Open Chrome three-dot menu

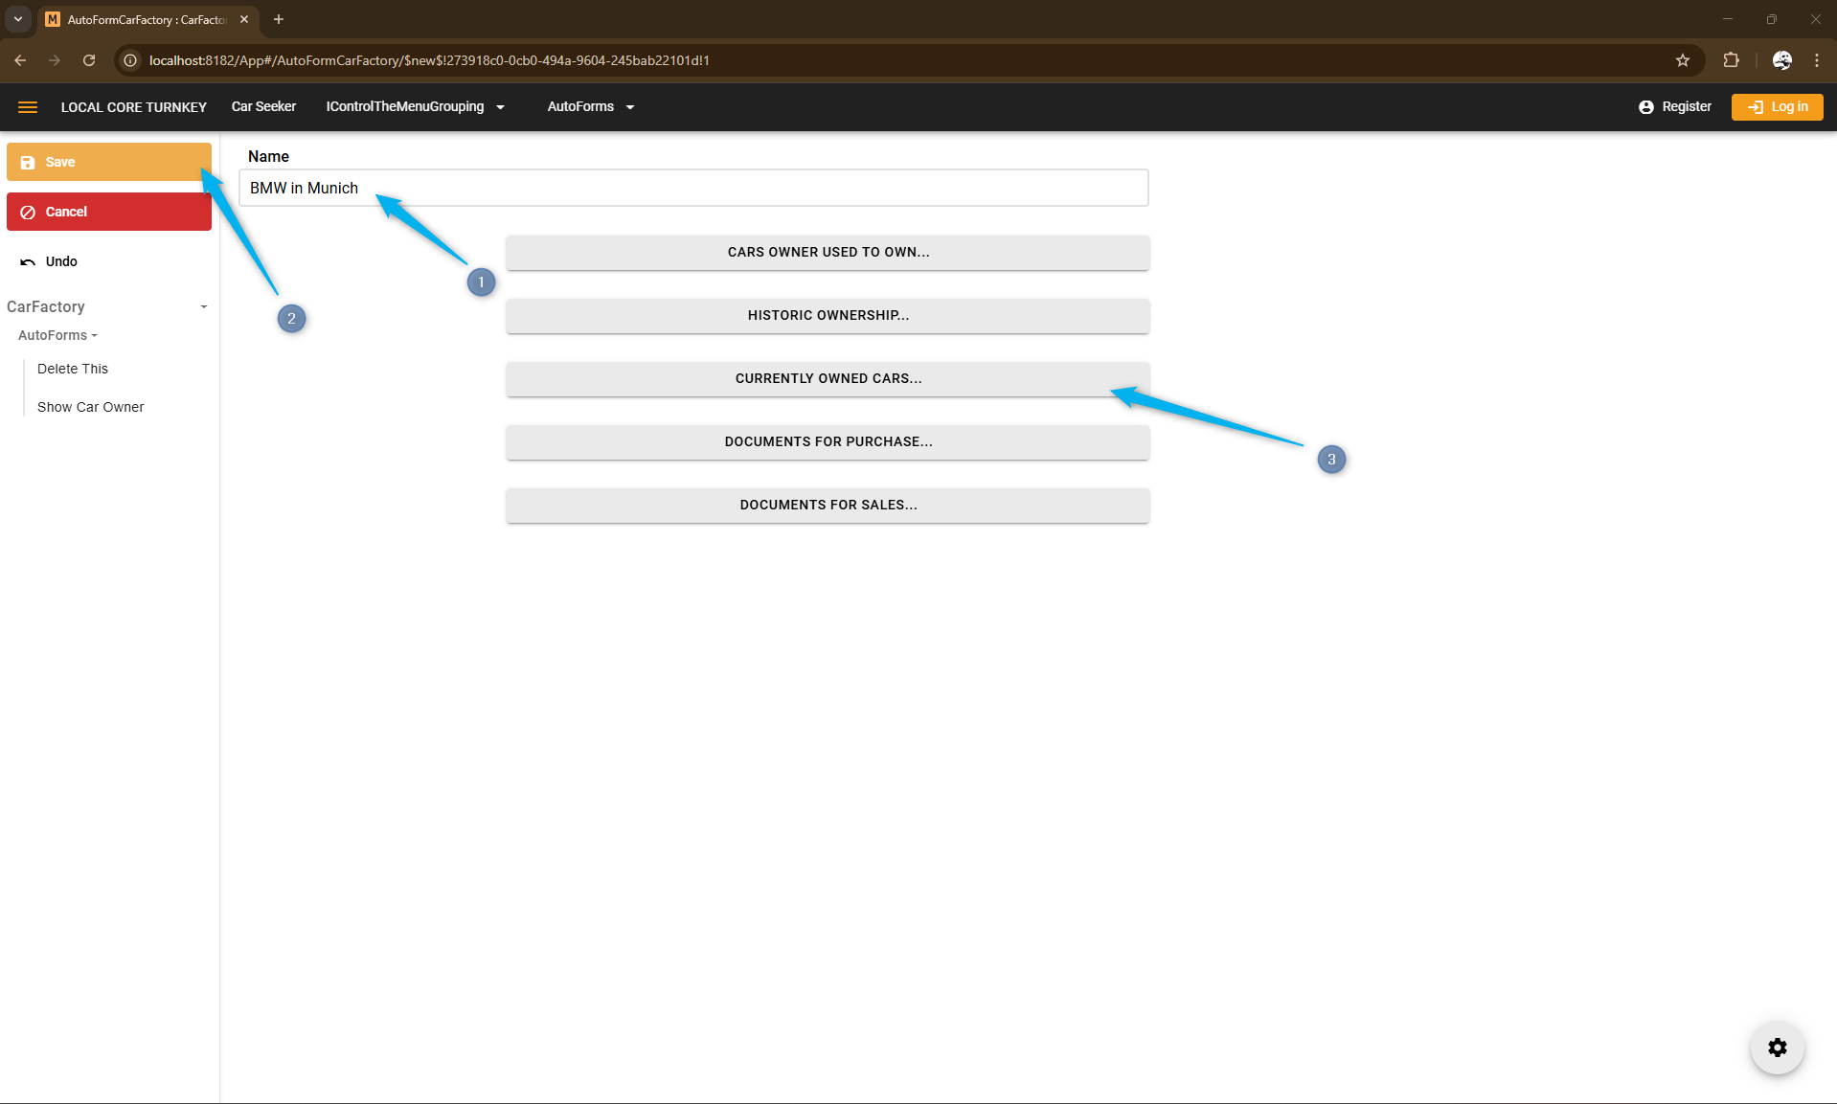pyautogui.click(x=1817, y=60)
